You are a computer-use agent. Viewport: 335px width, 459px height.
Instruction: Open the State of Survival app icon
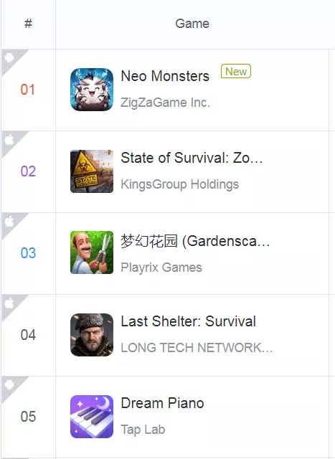pyautogui.click(x=92, y=171)
